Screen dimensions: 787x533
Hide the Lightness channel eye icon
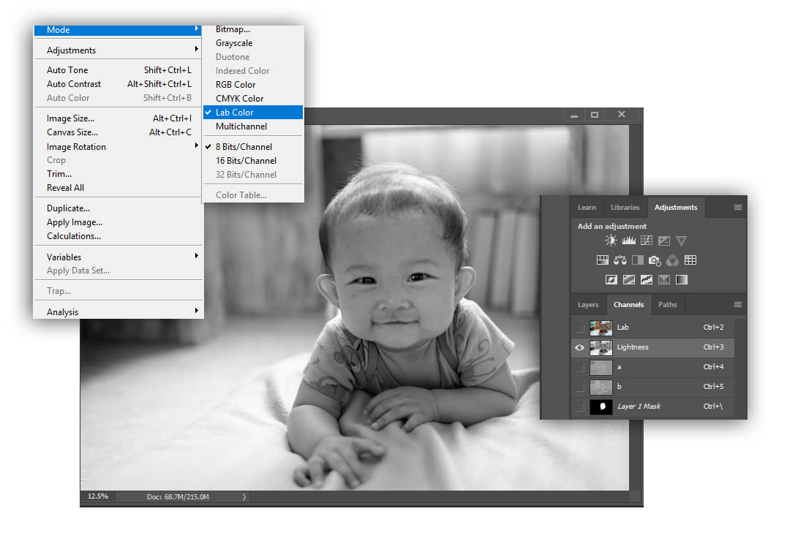(580, 347)
